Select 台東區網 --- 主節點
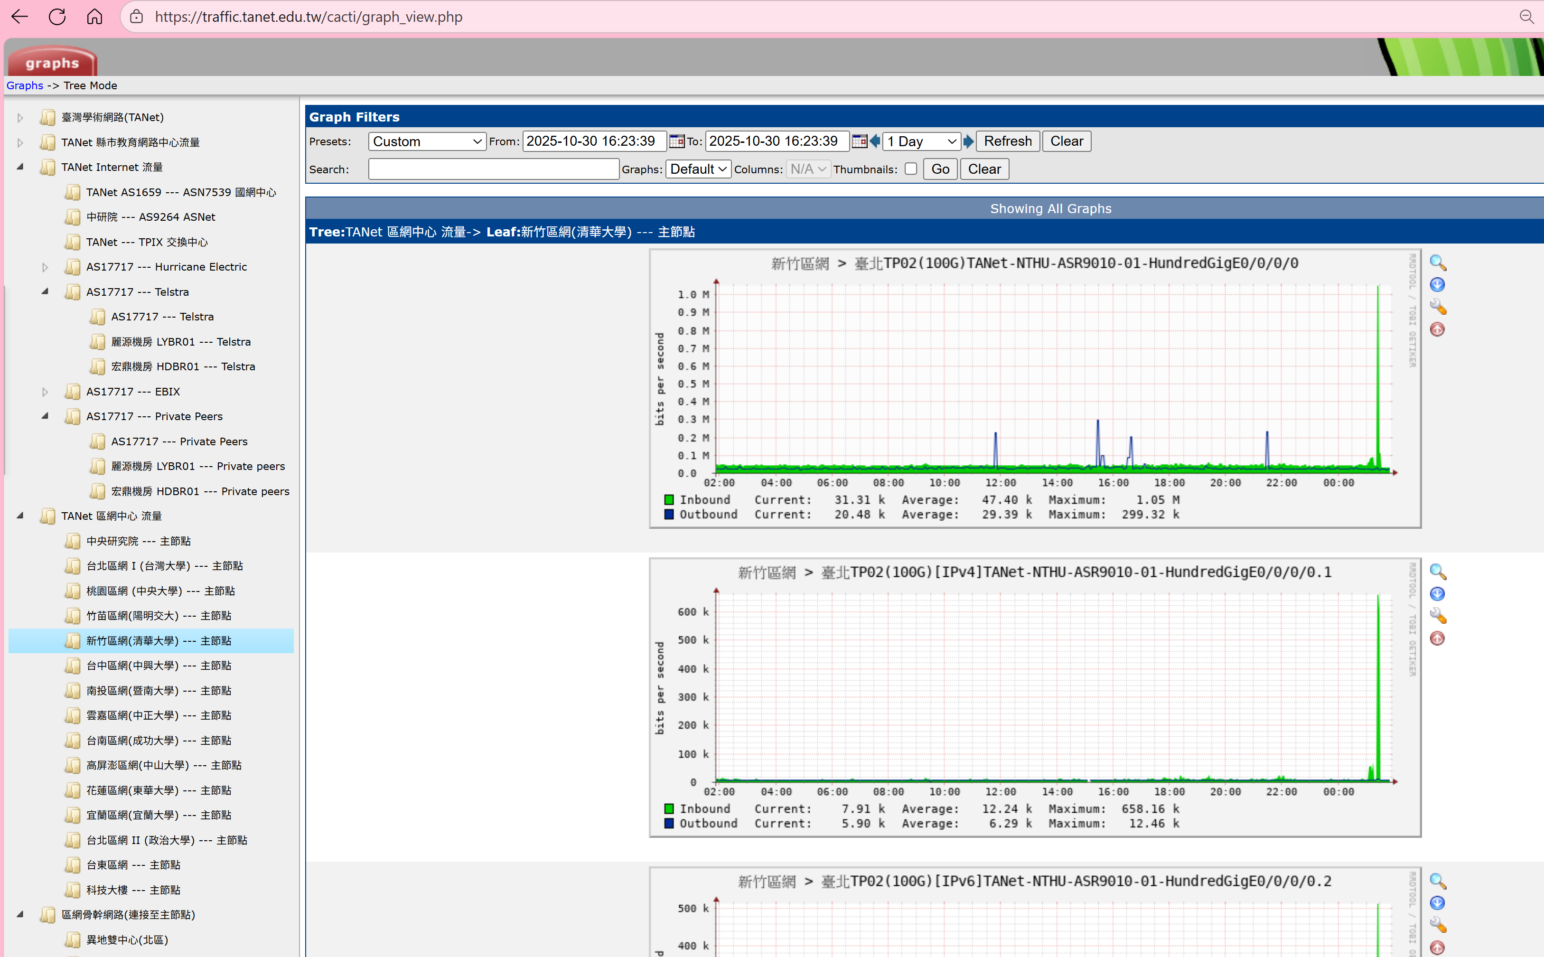 pos(133,864)
